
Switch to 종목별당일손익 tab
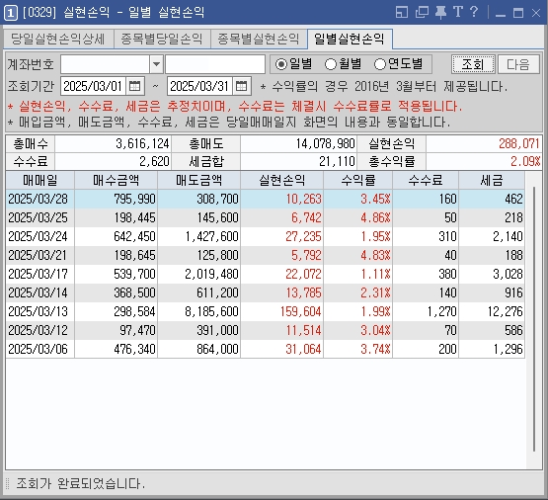pyautogui.click(x=162, y=39)
